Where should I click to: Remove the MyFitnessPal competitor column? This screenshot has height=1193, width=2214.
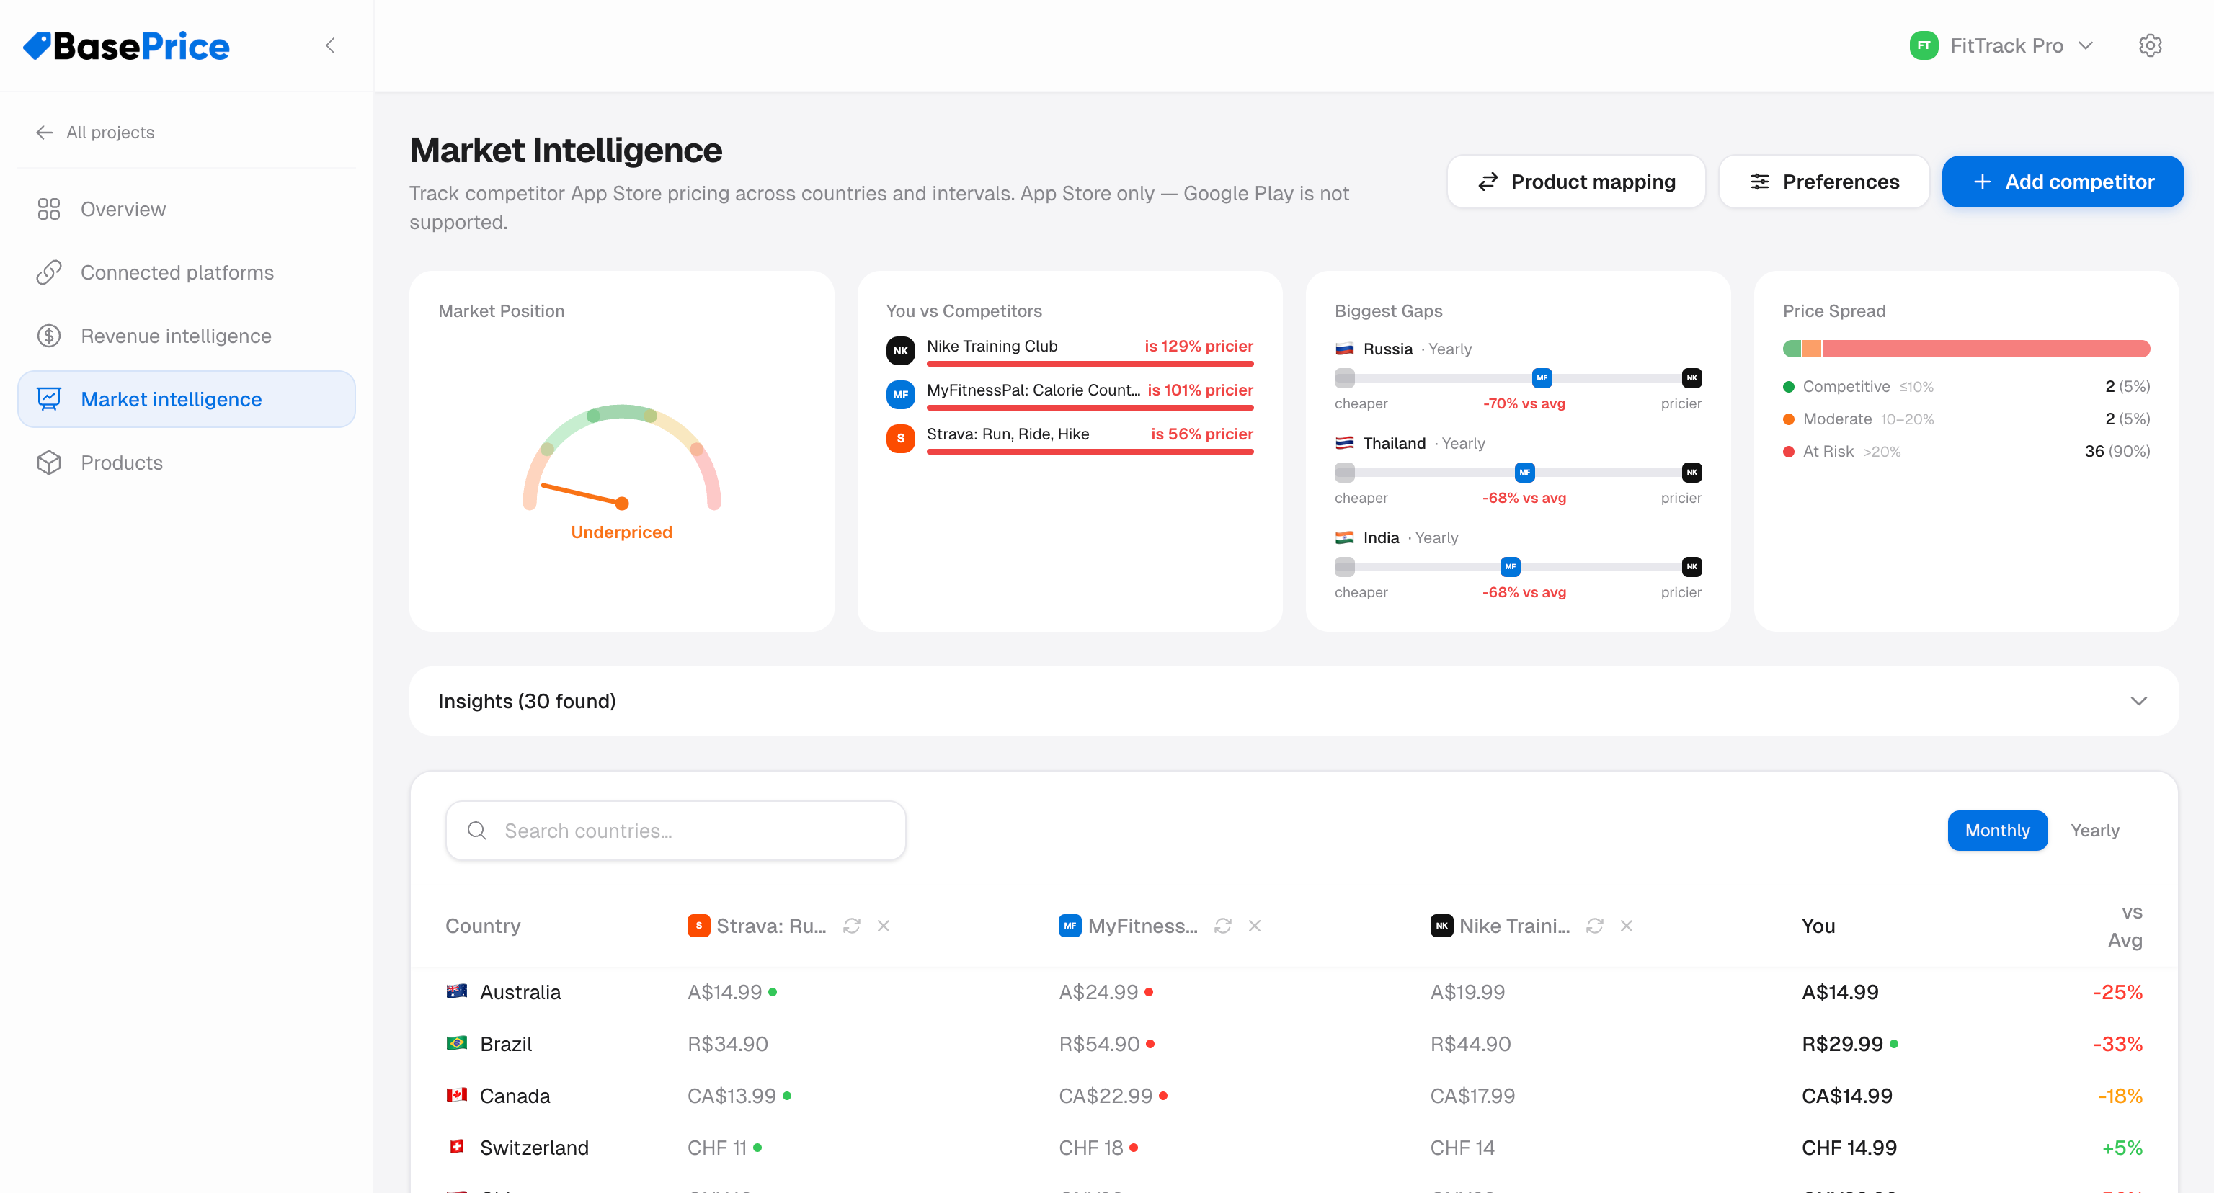coord(1255,926)
